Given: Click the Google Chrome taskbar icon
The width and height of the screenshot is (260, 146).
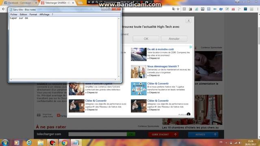Looking at the screenshot, I should point(64,142).
